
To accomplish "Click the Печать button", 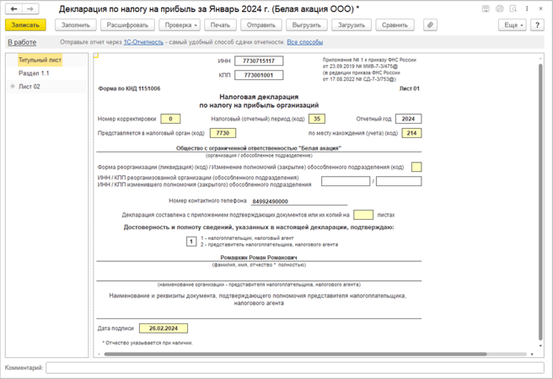I will tap(220, 25).
